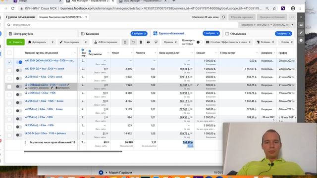Click the tag label icon in toolbar
Image resolution: width=317 pixels, height=178 pixels.
tap(156, 42)
